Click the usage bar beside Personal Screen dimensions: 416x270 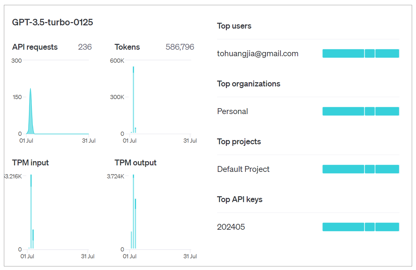[360, 111]
